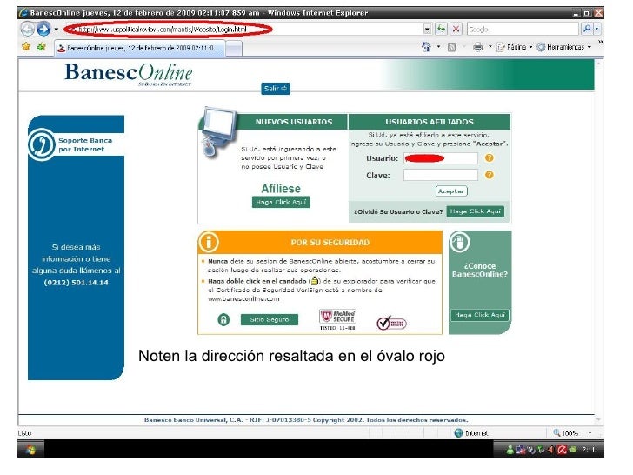Open Soporte Banca por Internet link

point(85,144)
